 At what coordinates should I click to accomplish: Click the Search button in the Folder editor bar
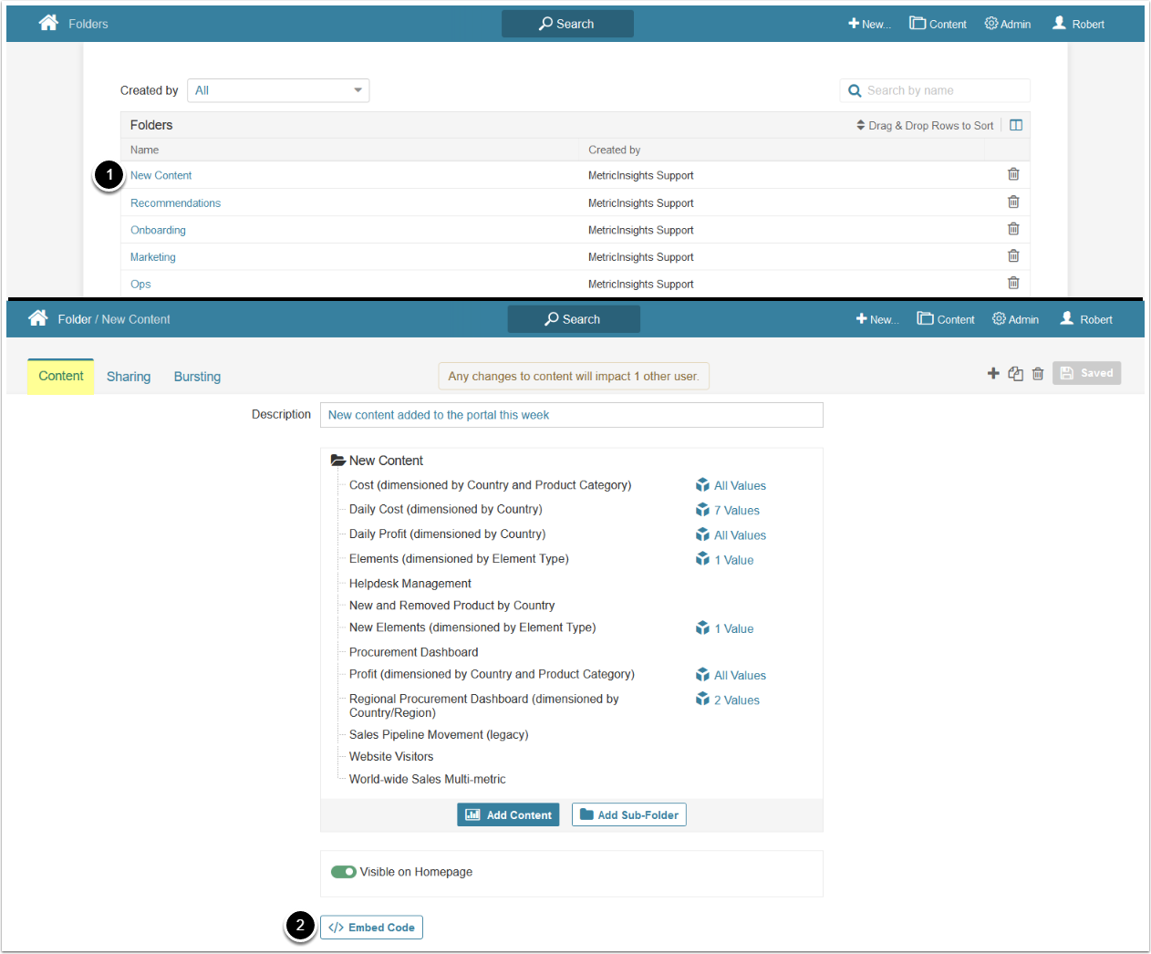[x=574, y=319]
